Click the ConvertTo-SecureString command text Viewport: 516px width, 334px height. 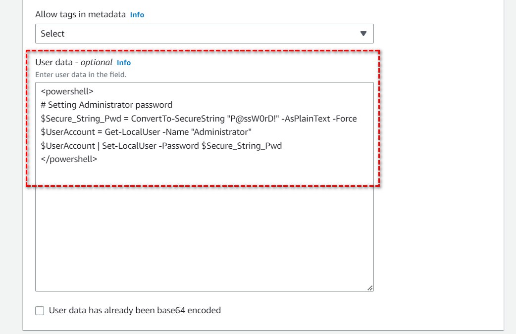(x=177, y=119)
